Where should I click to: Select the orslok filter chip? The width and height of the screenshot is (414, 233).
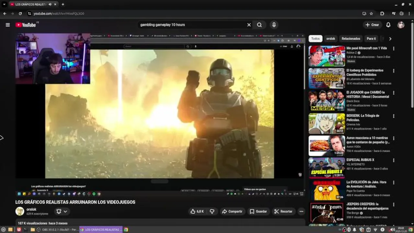(330, 39)
